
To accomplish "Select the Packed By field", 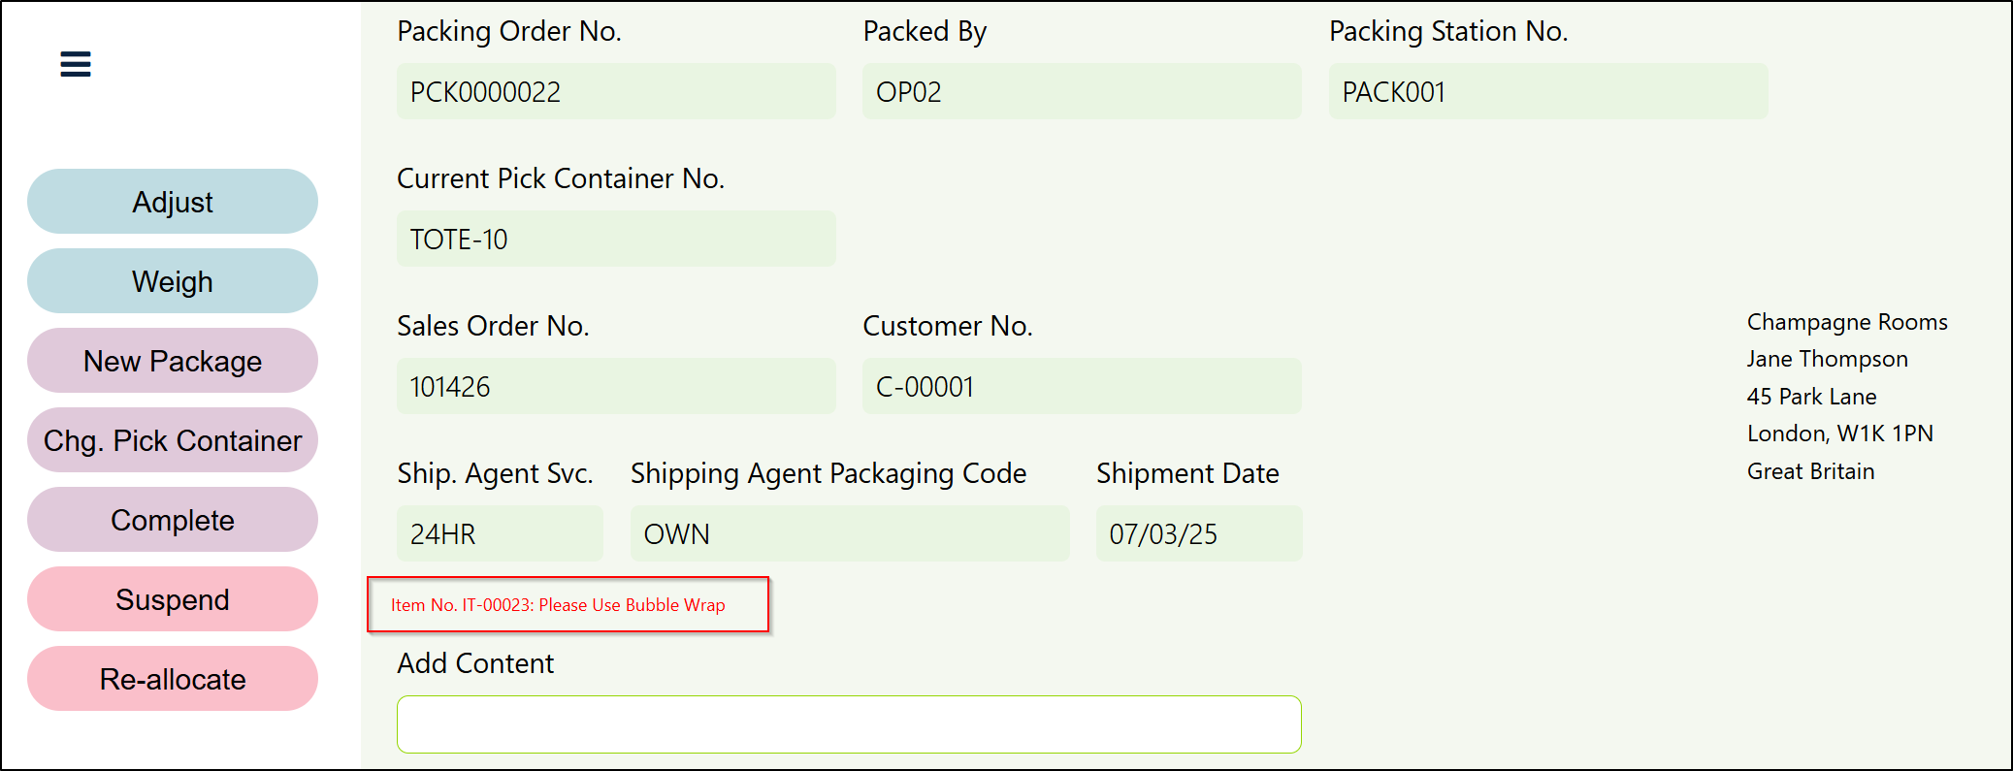I will click(1082, 92).
